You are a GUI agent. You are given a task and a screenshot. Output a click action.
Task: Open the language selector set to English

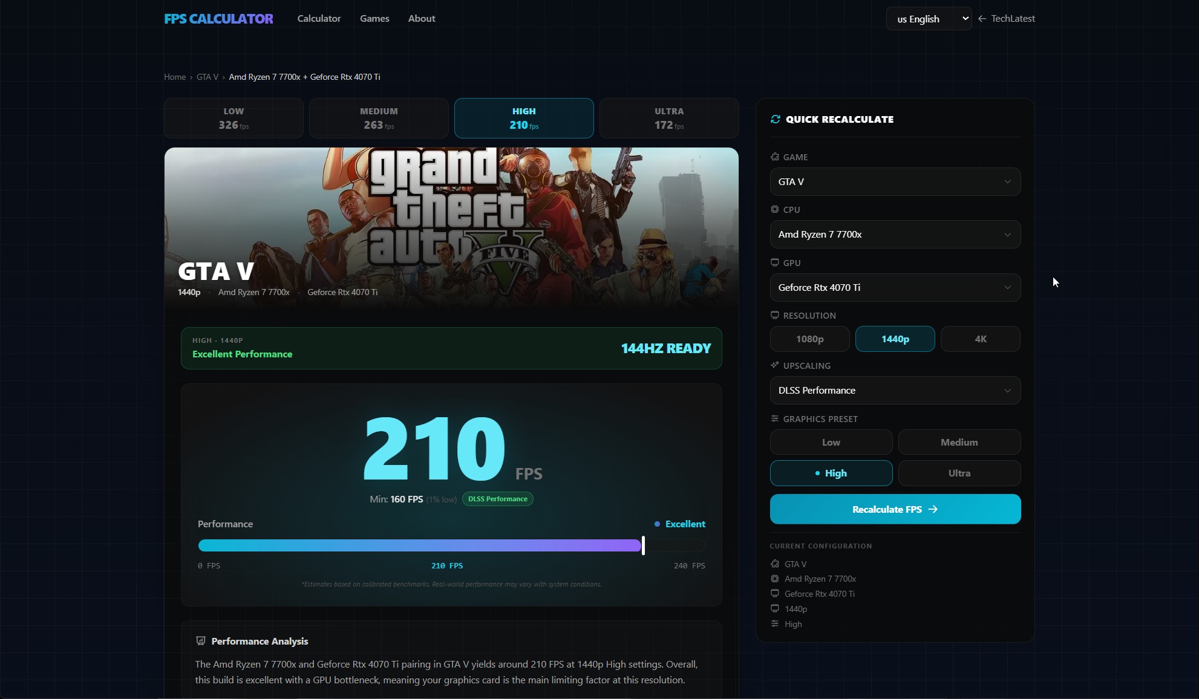click(929, 19)
